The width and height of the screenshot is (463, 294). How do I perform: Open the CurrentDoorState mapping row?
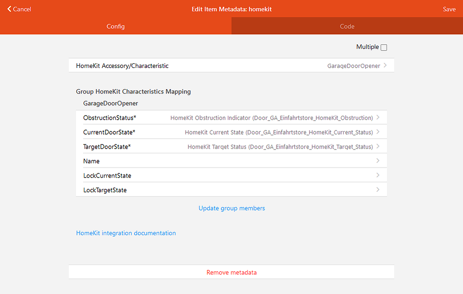click(x=232, y=132)
